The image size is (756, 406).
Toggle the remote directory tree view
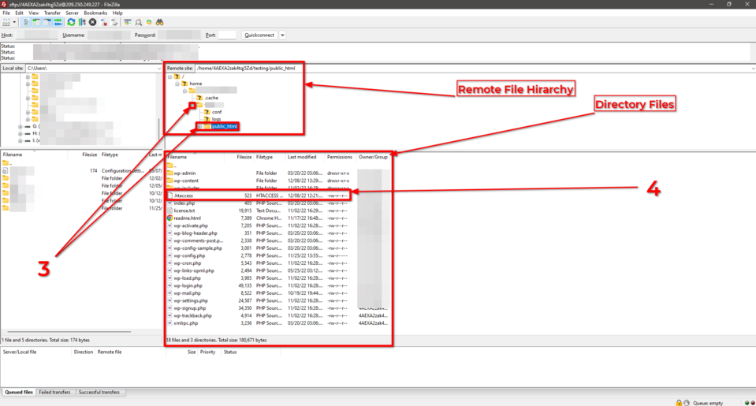click(47, 22)
